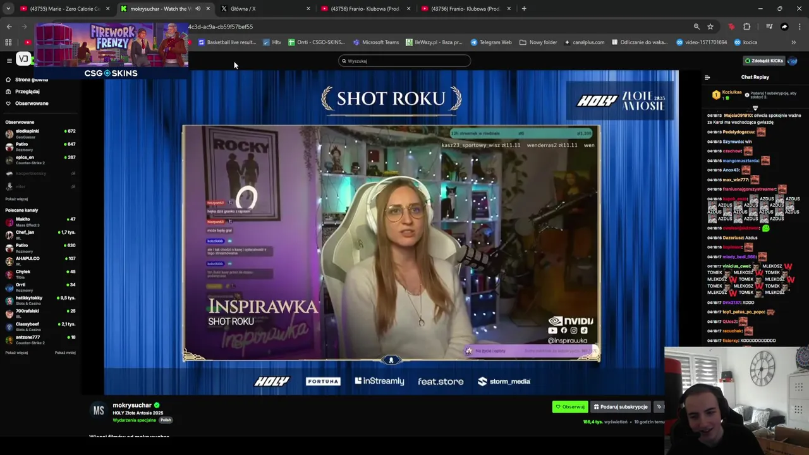
Task: Mute the mokrysuchar tab audio icon
Action: (x=198, y=9)
